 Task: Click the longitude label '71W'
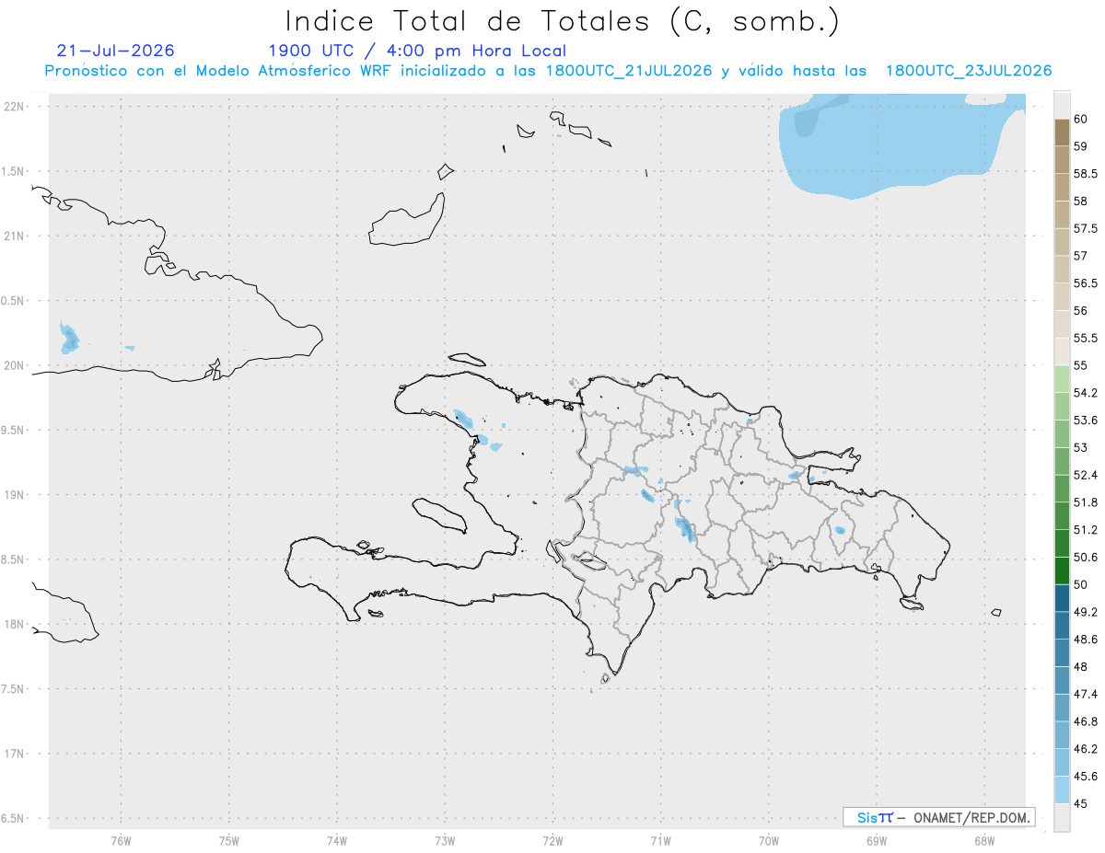[660, 841]
